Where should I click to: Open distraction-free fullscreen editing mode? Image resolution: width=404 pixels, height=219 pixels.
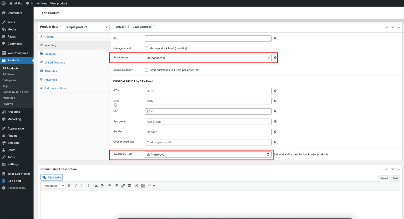tap(136, 186)
